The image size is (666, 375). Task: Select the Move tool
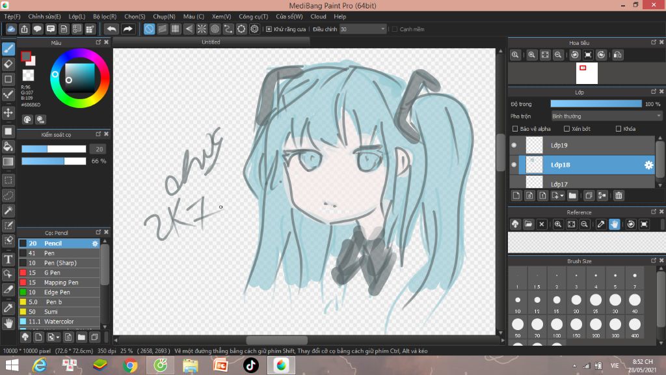[8, 113]
